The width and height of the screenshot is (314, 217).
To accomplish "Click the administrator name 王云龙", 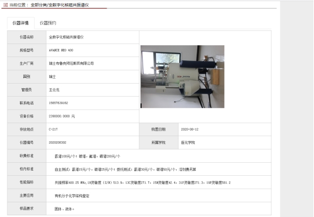I will [x=54, y=90].
